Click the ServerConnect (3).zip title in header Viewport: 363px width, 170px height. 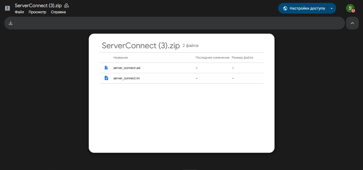click(38, 6)
